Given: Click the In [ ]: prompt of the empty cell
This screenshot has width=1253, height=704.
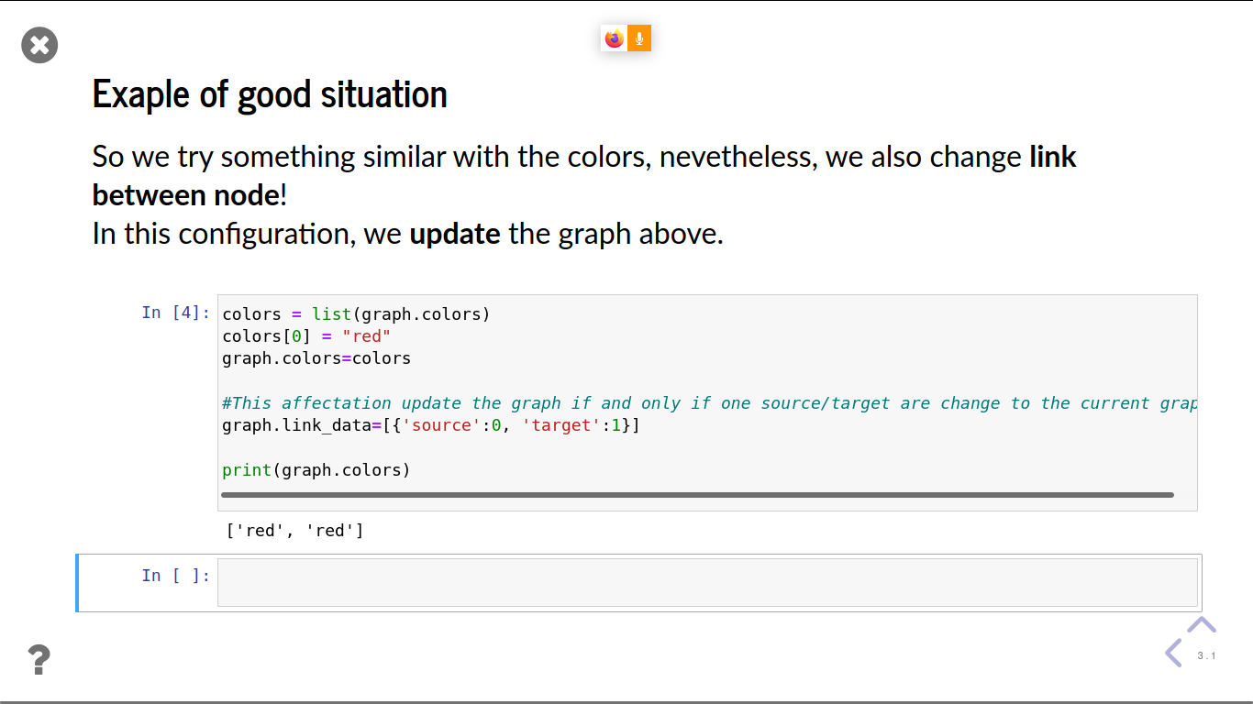Looking at the screenshot, I should point(177,576).
